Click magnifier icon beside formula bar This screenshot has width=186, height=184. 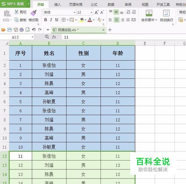47,37
